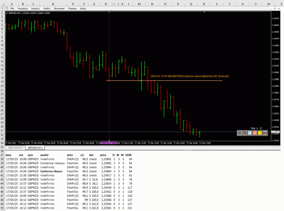Click the '17 Mar 12:00' time axis label
Screen dimensions: 284x211
(x=140, y=143)
